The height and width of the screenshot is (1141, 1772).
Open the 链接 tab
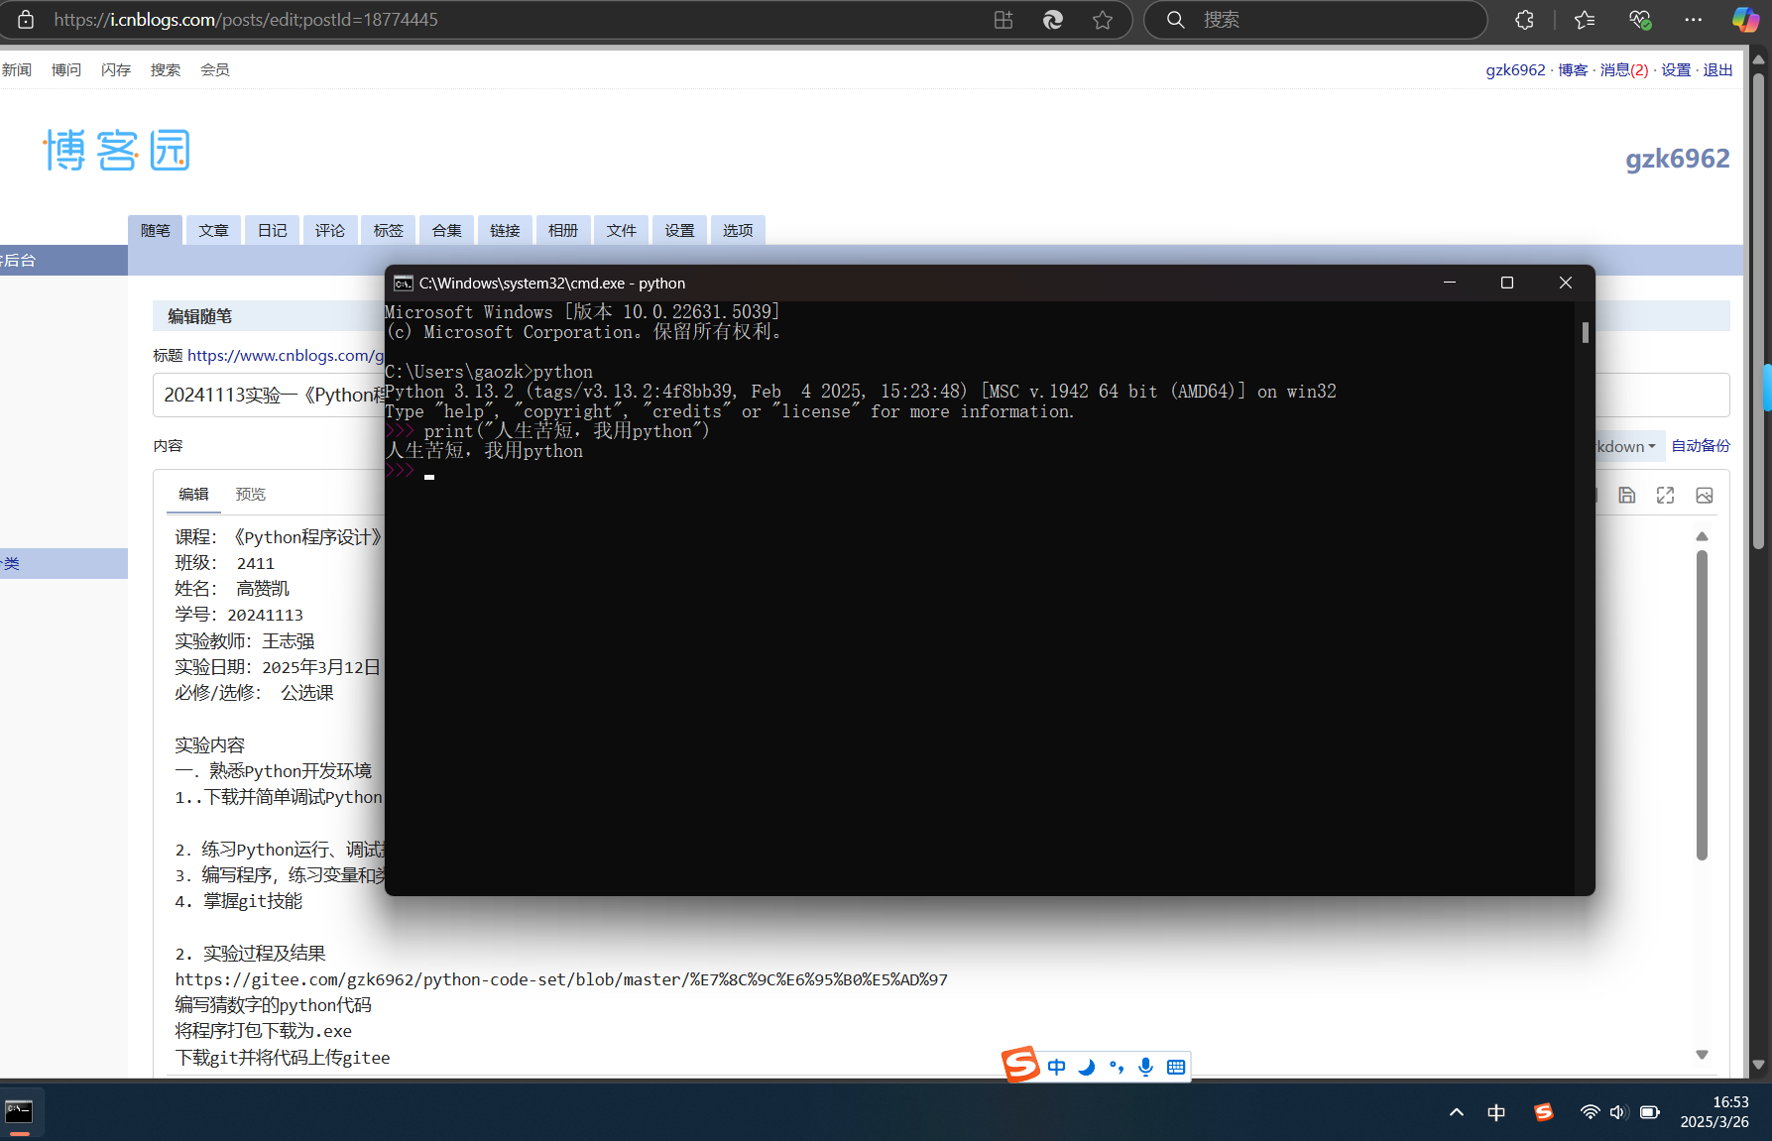(x=506, y=230)
